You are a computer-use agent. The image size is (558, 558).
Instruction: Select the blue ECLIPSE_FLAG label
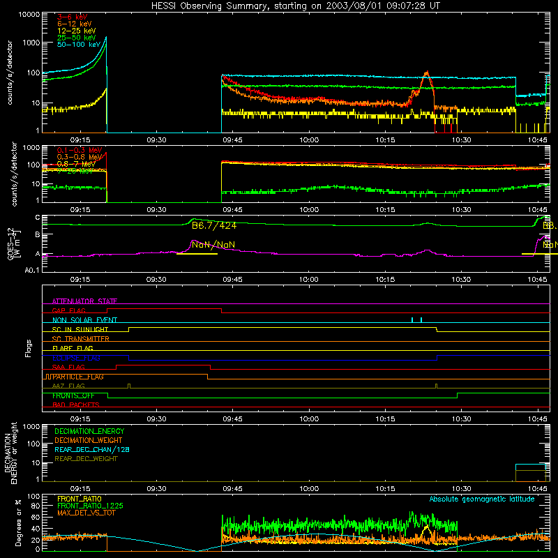tap(76, 358)
